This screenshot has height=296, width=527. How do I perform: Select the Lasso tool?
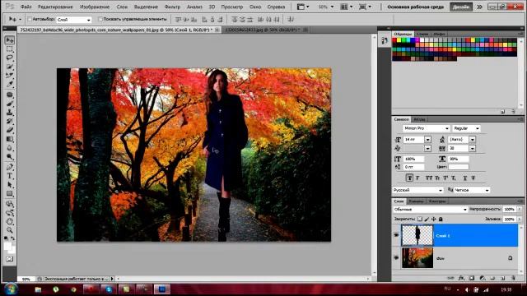pos(10,58)
